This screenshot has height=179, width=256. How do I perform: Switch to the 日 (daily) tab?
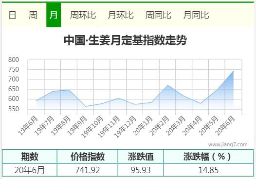pos(12,15)
